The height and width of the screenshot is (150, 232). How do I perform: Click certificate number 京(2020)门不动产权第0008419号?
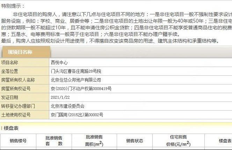[x=81, y=89]
